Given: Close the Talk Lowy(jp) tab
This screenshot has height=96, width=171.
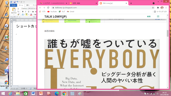Looking at the screenshot, I should (x=126, y=3).
